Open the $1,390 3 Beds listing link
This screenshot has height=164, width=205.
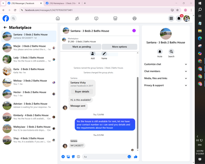pyautogui.click(x=82, y=41)
